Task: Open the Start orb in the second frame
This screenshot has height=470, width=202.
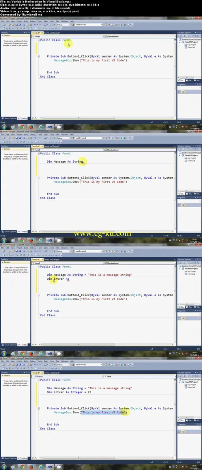Action: click(x=4, y=240)
